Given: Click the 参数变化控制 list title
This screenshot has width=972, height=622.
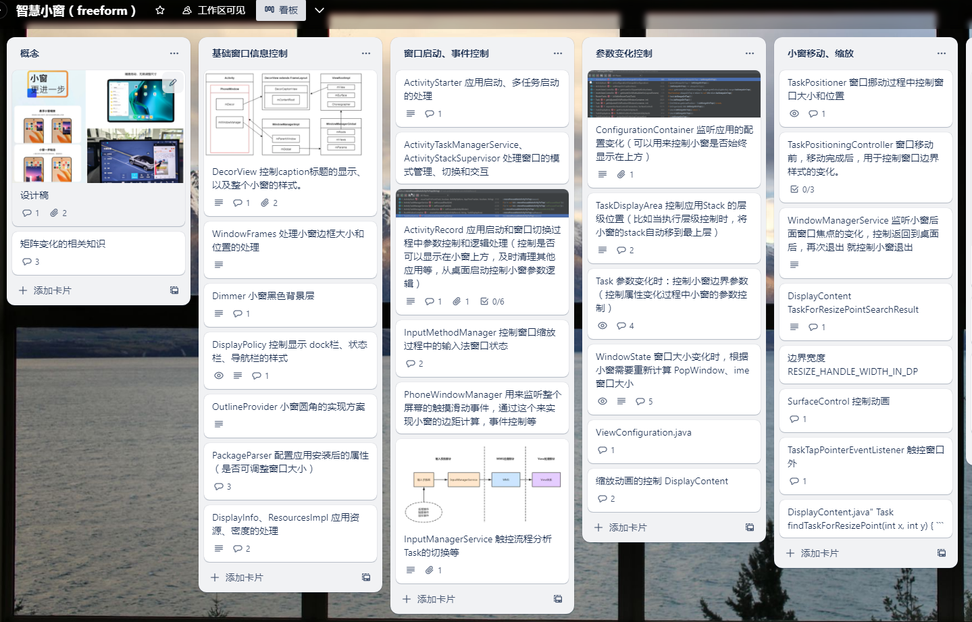Looking at the screenshot, I should pyautogui.click(x=624, y=53).
